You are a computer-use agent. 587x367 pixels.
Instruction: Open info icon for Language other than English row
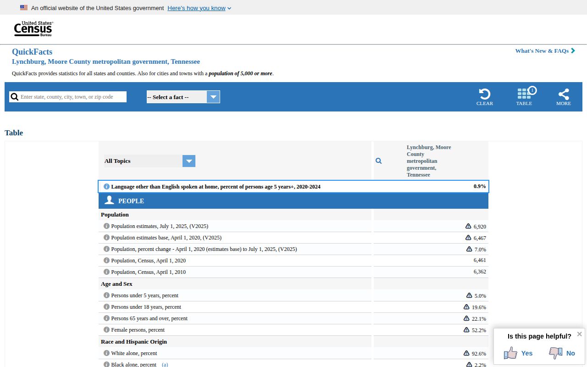click(106, 186)
